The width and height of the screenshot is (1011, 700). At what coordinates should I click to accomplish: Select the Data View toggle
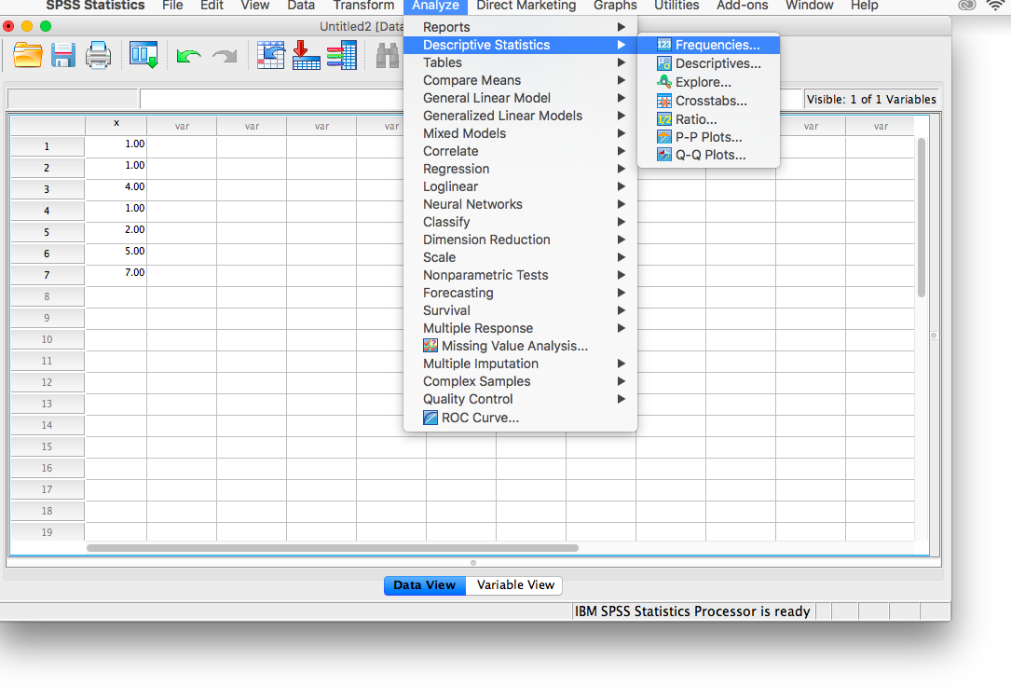pos(424,585)
